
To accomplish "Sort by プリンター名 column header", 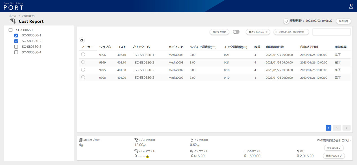I will coord(141,47).
